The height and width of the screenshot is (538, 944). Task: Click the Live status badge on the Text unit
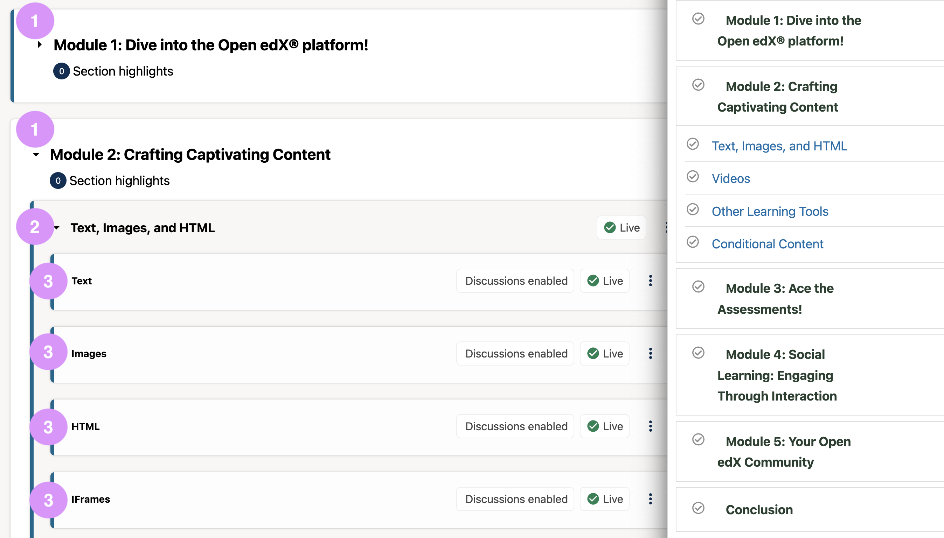pos(605,281)
